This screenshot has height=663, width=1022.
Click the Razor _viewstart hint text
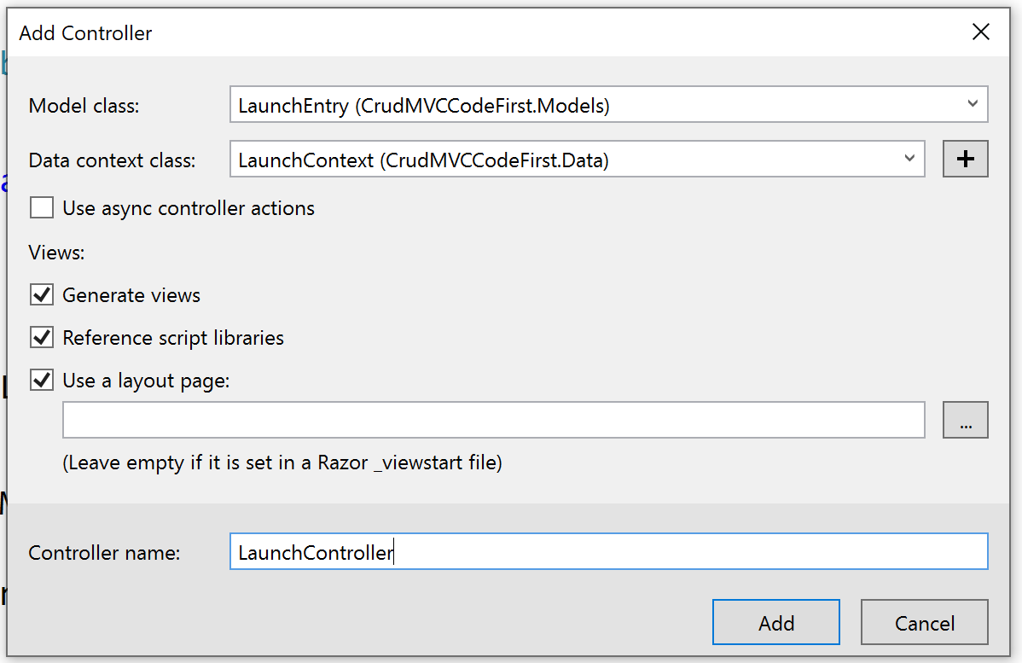pos(282,463)
